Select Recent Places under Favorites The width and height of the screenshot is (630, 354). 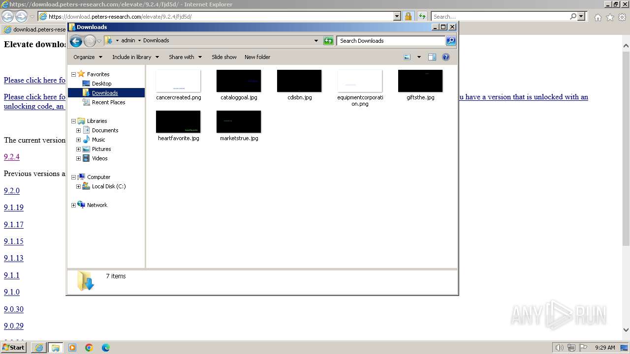(x=108, y=102)
